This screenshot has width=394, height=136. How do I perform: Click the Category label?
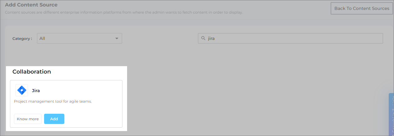coord(22,39)
